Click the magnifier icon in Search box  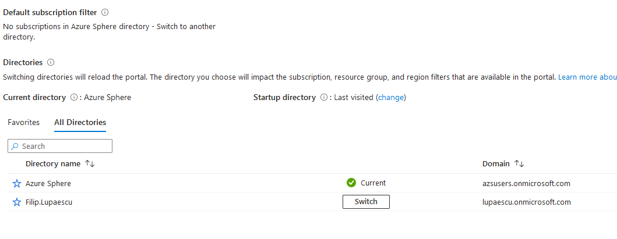click(15, 146)
